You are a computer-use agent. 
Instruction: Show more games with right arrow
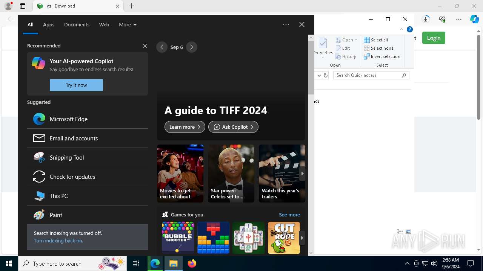(302, 238)
